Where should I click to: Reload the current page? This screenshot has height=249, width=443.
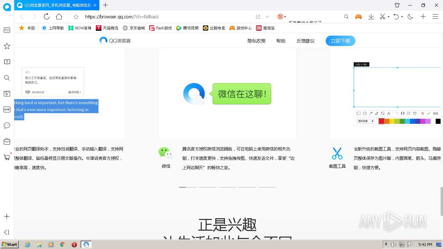click(x=47, y=17)
